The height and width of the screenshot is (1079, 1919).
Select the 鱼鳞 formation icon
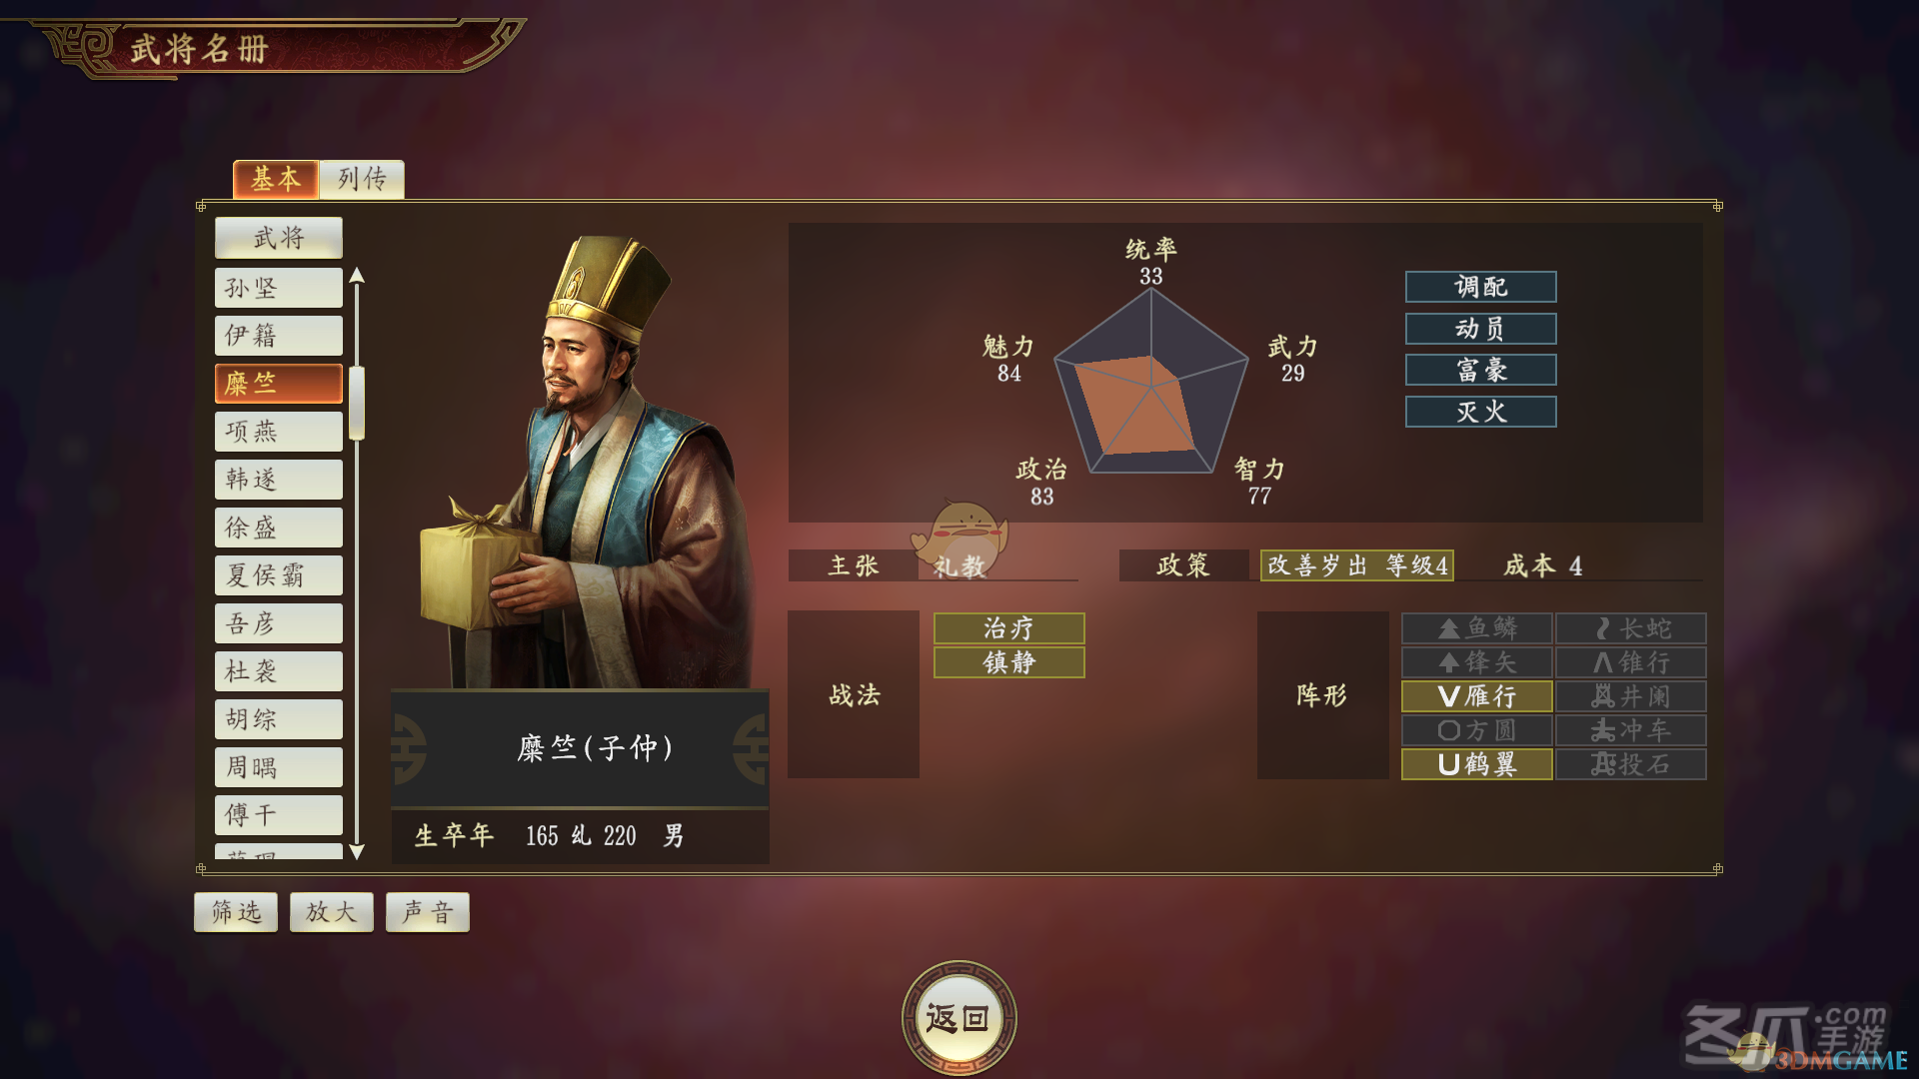pos(1476,628)
